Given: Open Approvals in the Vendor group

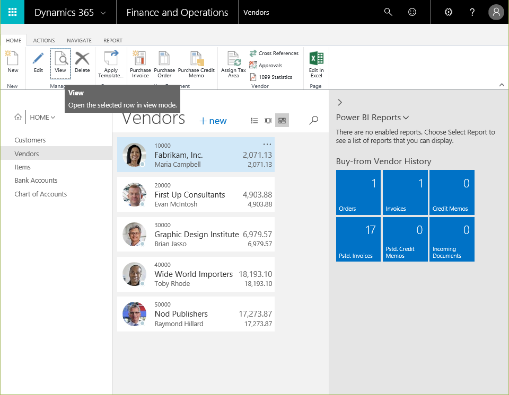Looking at the screenshot, I should click(x=266, y=65).
